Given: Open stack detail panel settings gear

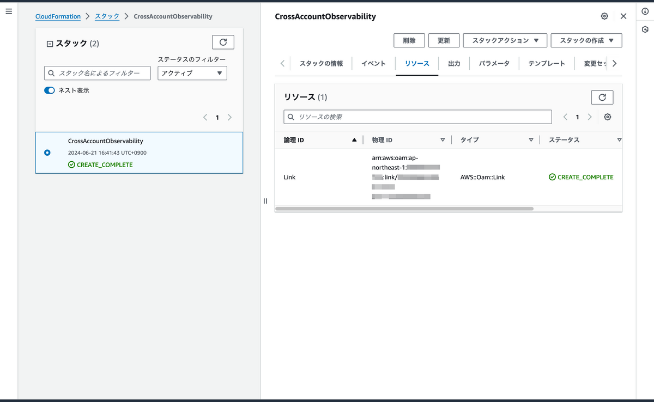Looking at the screenshot, I should coord(604,16).
